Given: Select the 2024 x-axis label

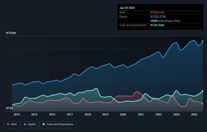Looking at the screenshot, I should pyautogui.click(x=194, y=114).
